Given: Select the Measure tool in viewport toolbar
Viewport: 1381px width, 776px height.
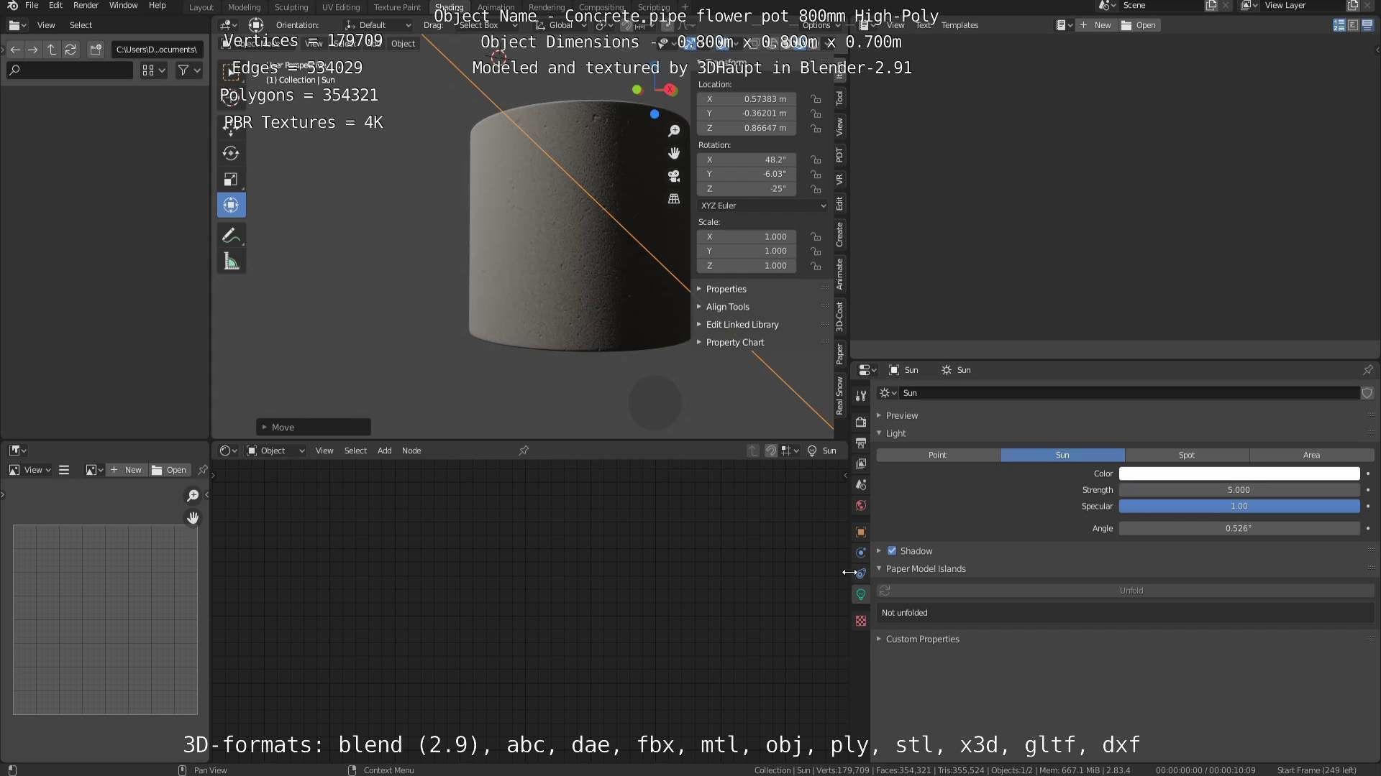Looking at the screenshot, I should [231, 262].
